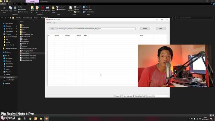Click the flash button in MiFlash
The height and width of the screenshot is (121, 215).
tap(161, 28)
